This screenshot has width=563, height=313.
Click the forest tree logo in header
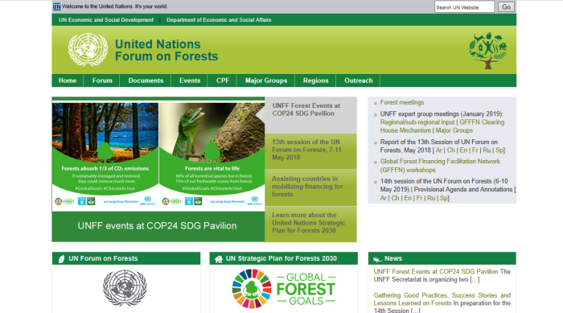(x=488, y=51)
